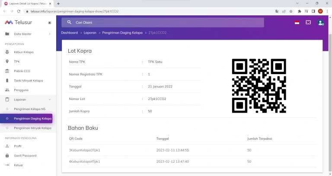Click the Ganti Password lock icon
The width and height of the screenshot is (332, 176).
click(7, 155)
